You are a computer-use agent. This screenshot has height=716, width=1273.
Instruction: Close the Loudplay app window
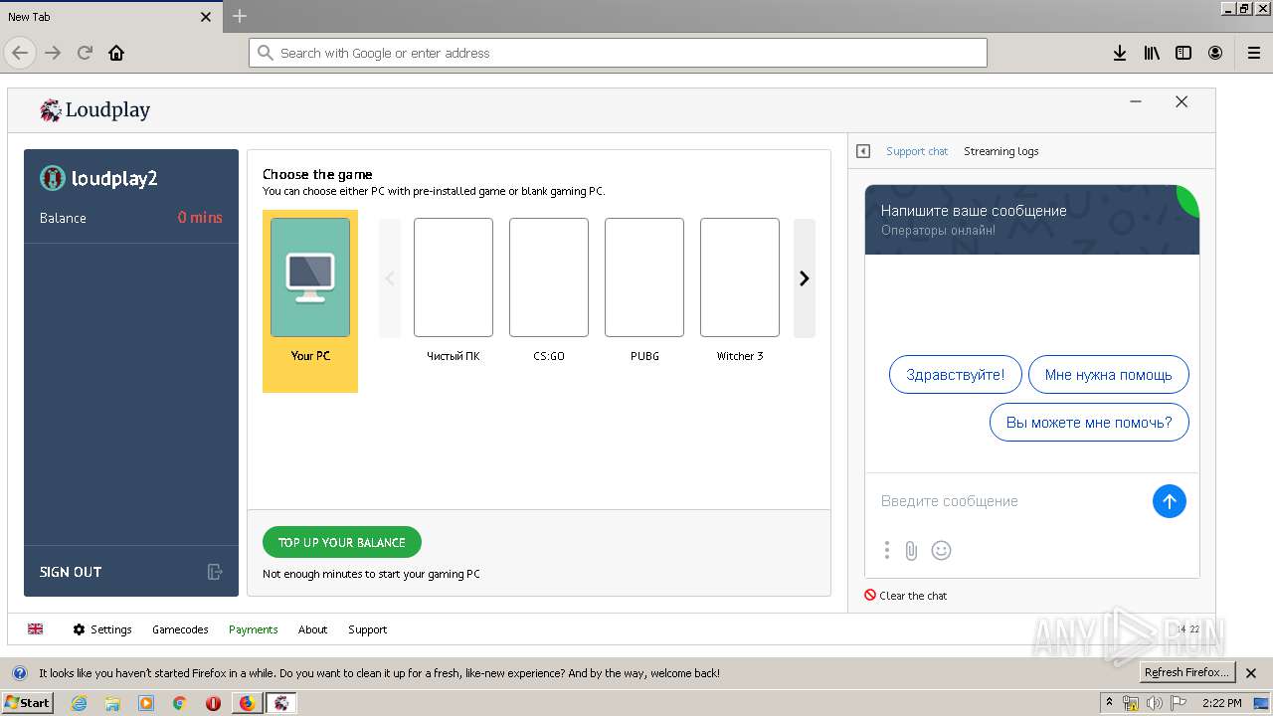[1182, 101]
